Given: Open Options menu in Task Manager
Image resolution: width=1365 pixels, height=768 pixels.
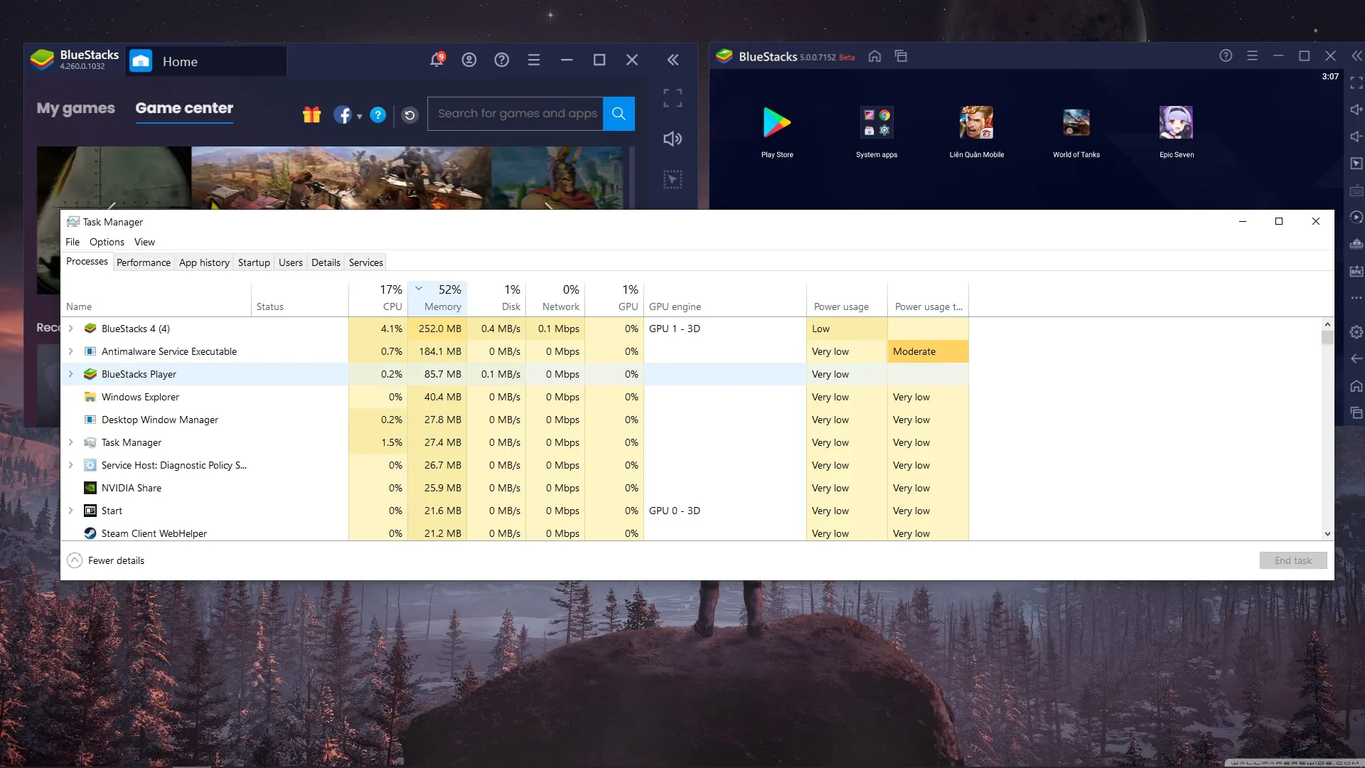Looking at the screenshot, I should [x=107, y=242].
